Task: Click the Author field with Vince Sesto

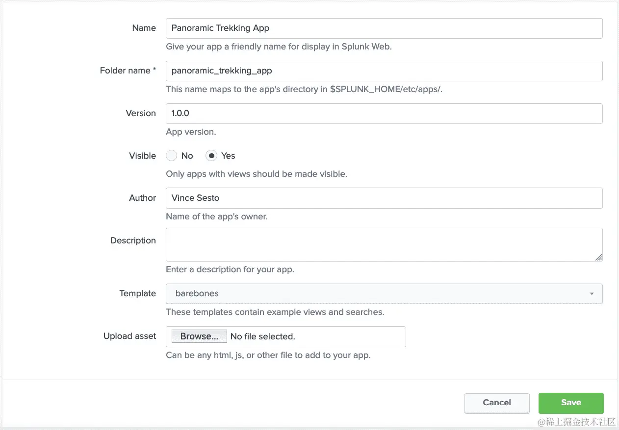Action: (x=384, y=198)
